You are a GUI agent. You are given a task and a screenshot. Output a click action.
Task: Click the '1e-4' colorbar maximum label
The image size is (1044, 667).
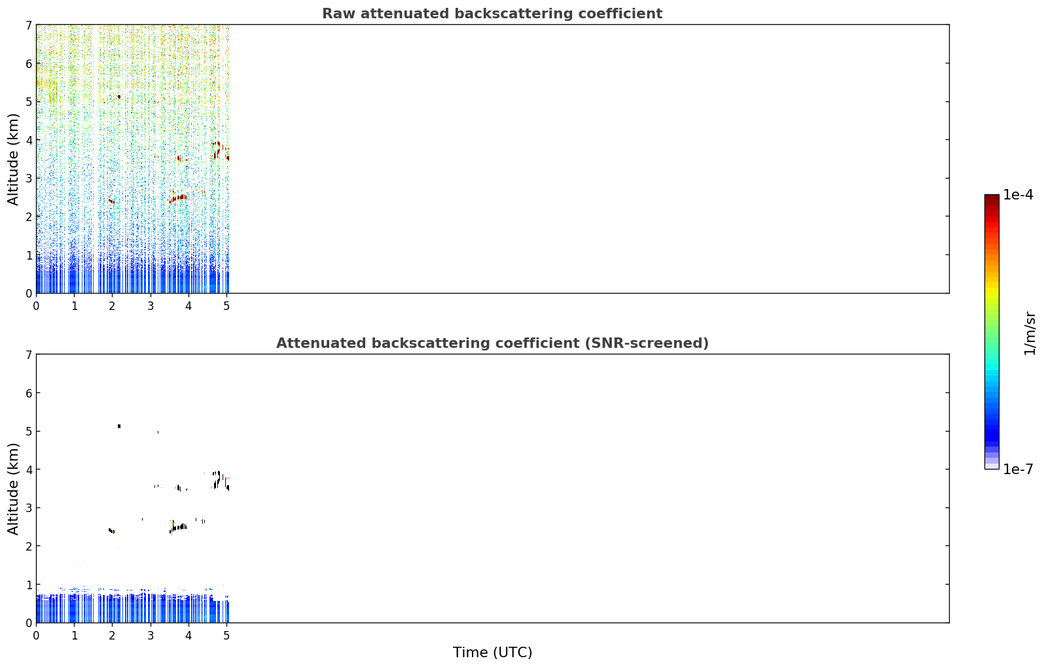[1018, 195]
